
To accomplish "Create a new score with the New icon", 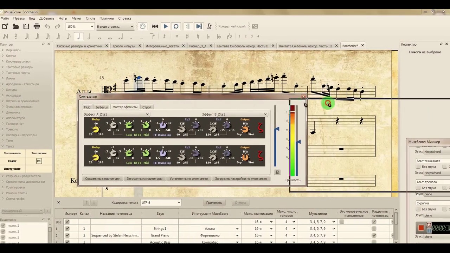I will click(x=5, y=26).
